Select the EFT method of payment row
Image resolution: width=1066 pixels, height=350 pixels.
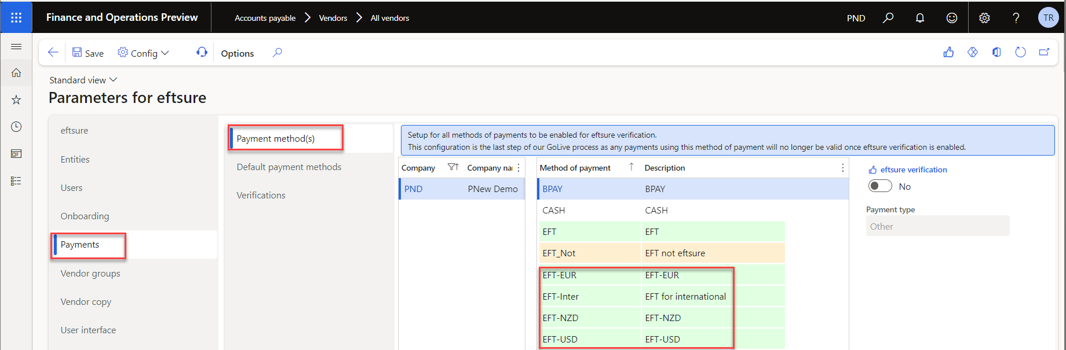693,231
